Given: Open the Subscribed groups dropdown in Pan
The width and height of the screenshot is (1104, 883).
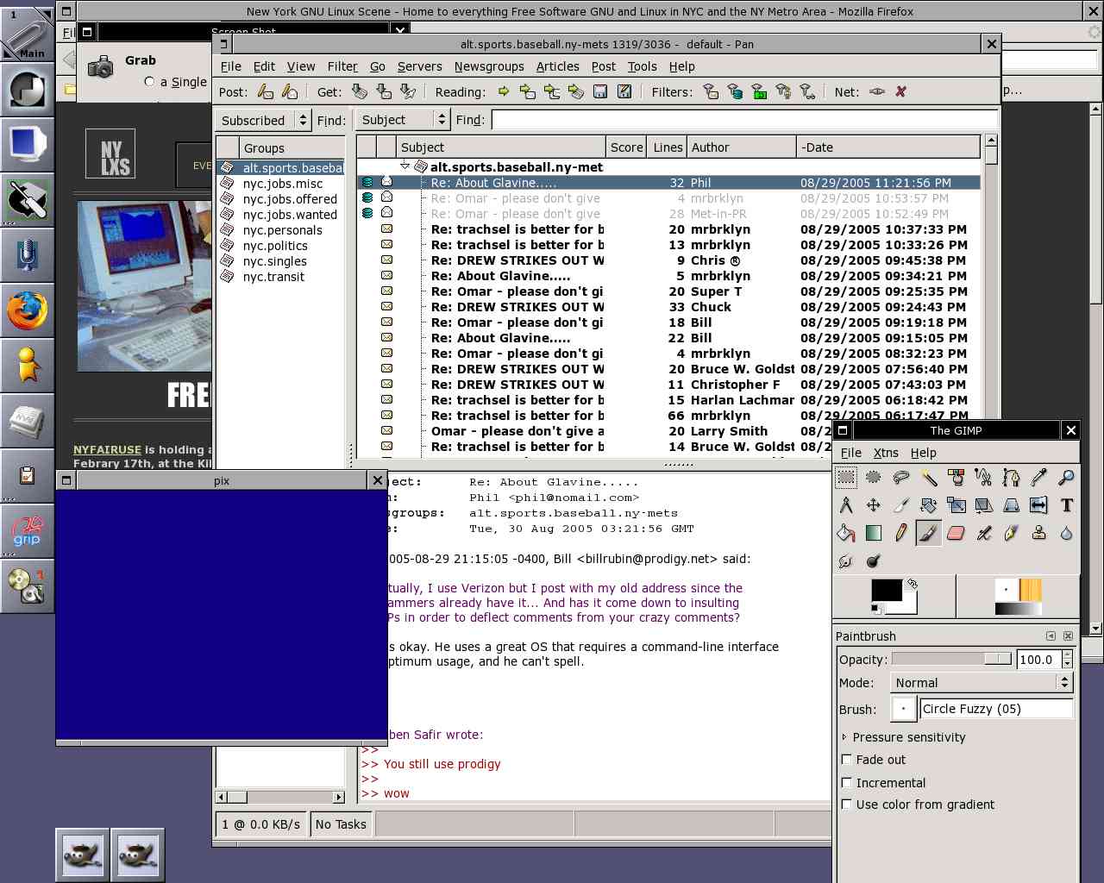Looking at the screenshot, I should [x=265, y=120].
